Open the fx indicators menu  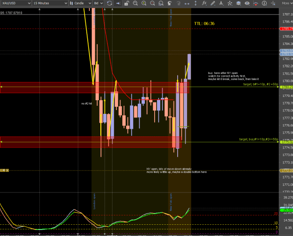tap(204, 3)
